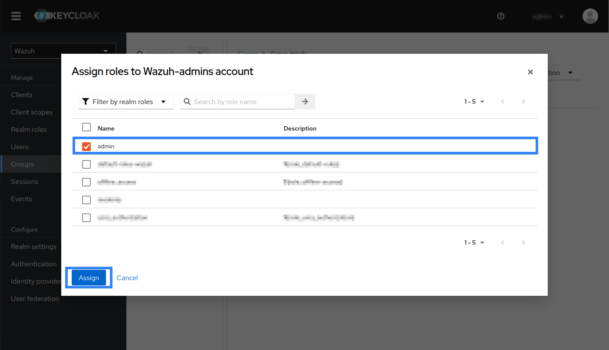Click the Groups breadcrumb link

248,53
